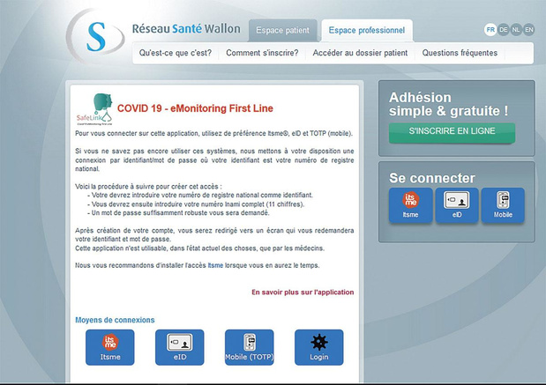Click the Réseau Santé Wallon S logo
The width and height of the screenshot is (546, 385).
95,36
